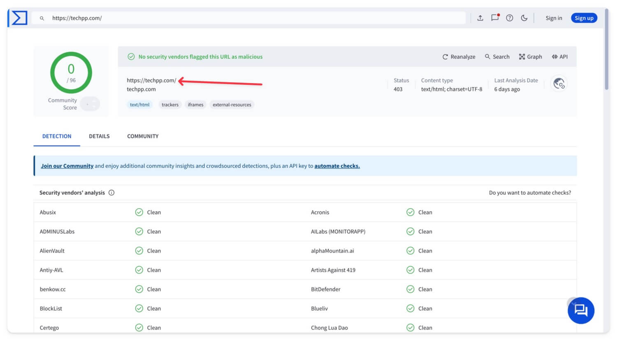Click the green check icon in Acronis row
Viewport: 617px width, 340px height.
[410, 212]
